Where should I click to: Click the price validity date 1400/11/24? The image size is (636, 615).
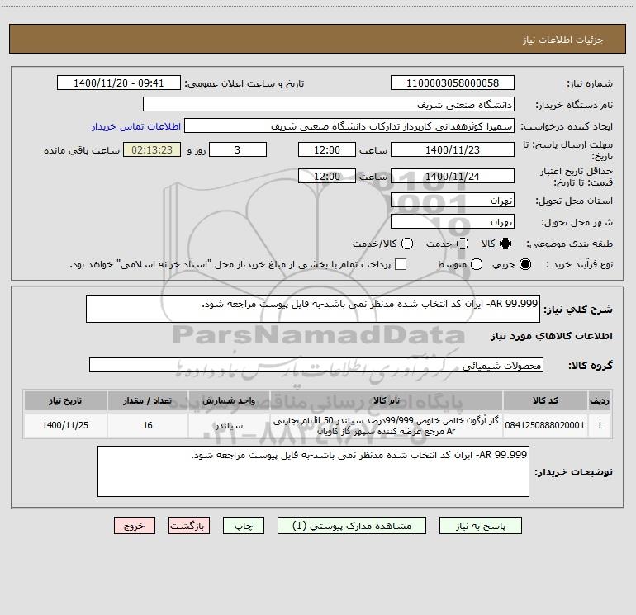coord(453,176)
